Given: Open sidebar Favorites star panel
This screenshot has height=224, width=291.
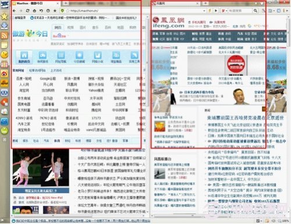Looking at the screenshot, I should click(5, 16).
